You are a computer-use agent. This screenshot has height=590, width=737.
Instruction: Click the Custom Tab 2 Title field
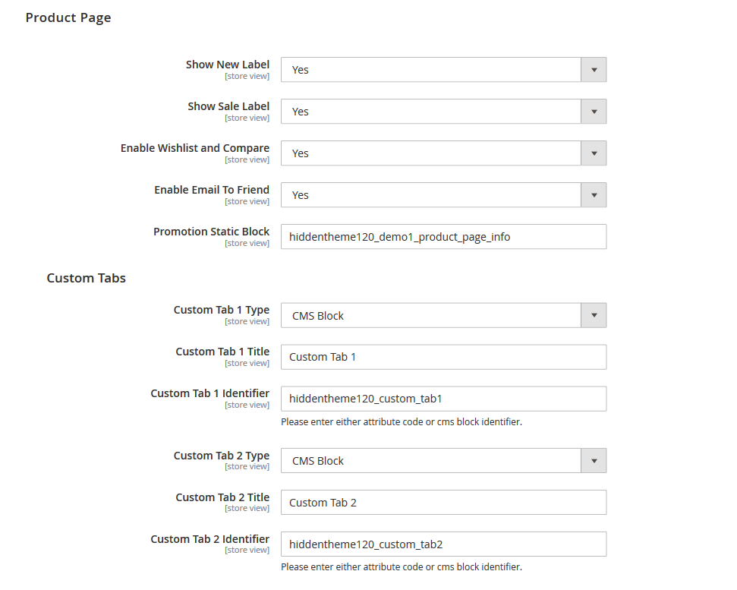[443, 502]
